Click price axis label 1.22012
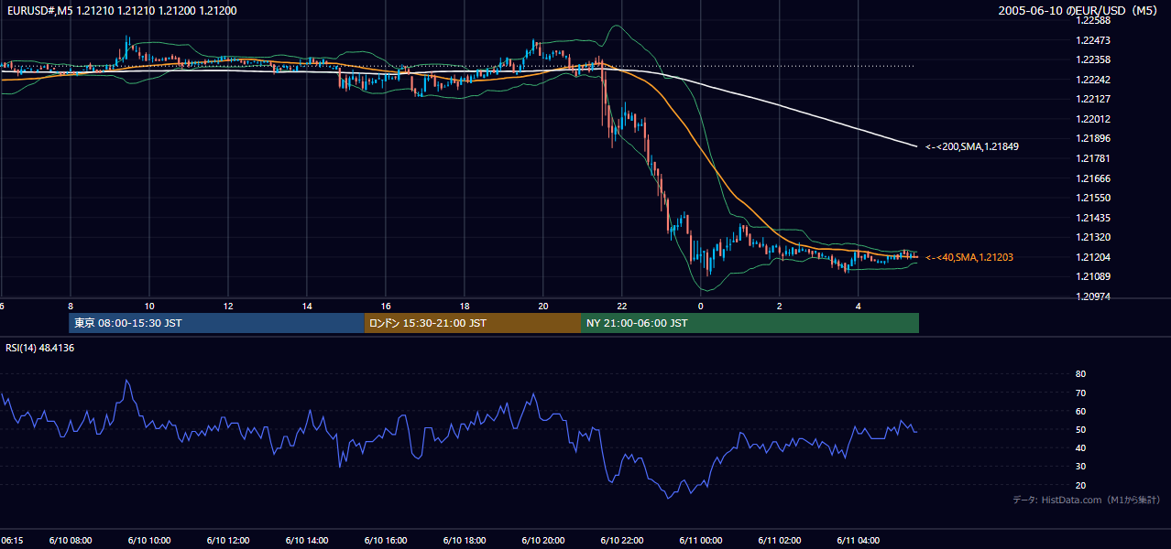The image size is (1171, 549). click(1094, 119)
